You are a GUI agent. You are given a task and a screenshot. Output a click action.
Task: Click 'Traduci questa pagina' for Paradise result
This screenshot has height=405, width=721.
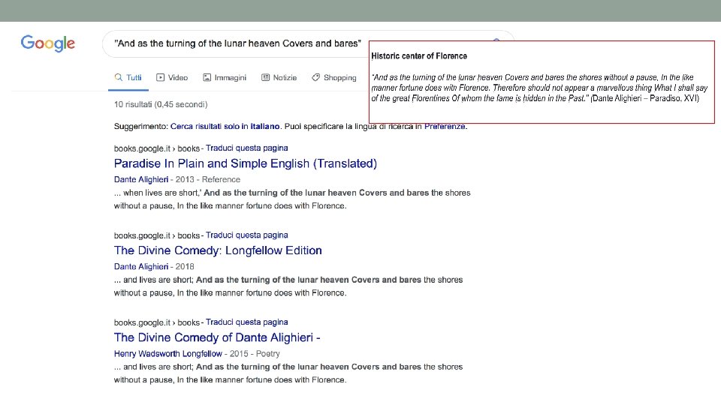(x=247, y=148)
